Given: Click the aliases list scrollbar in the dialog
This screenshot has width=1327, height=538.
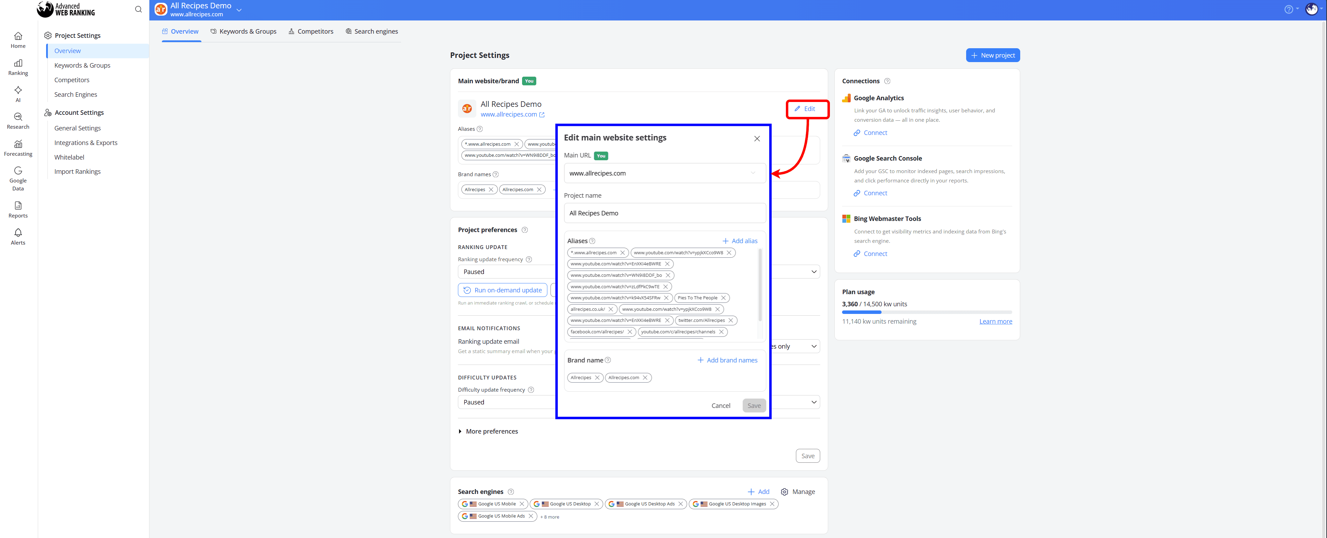Looking at the screenshot, I should click(x=760, y=285).
